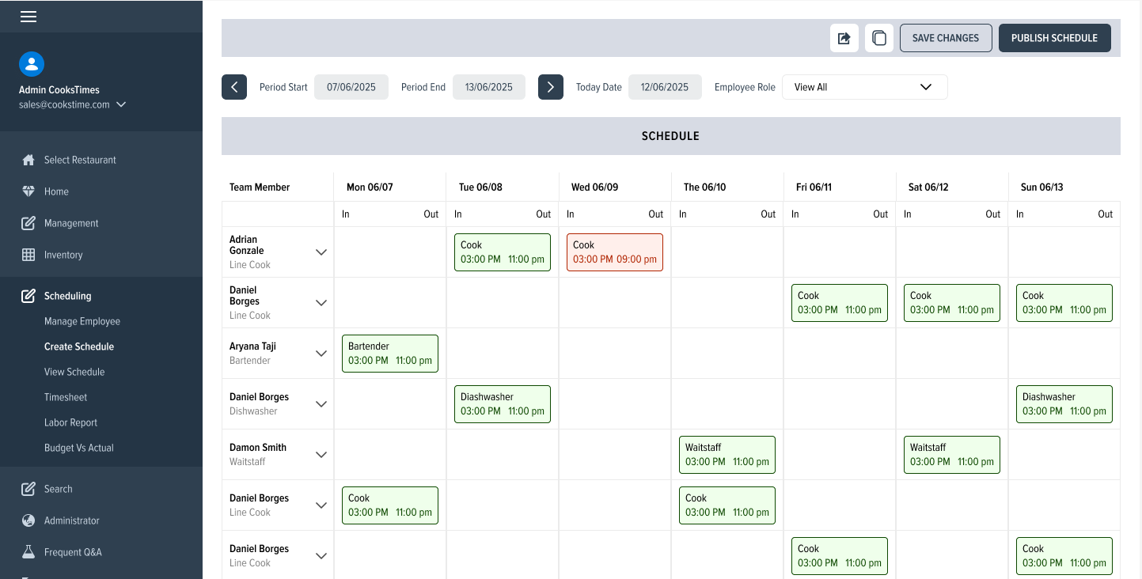
Task: Click the admin profile avatar icon
Action: pyautogui.click(x=32, y=64)
